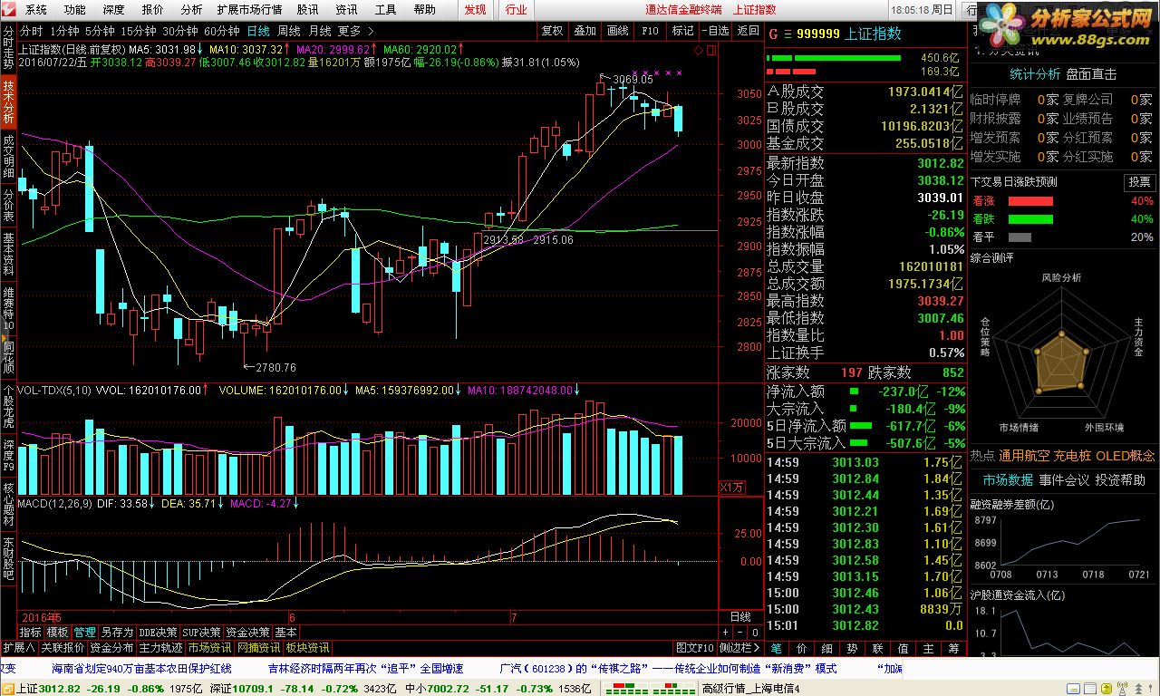Open 同花顺 in the left sidebar
This screenshot has height=696, width=1160.
(x=8, y=357)
